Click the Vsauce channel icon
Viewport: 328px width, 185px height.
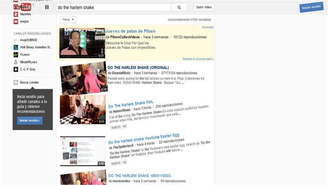click(x=16, y=55)
